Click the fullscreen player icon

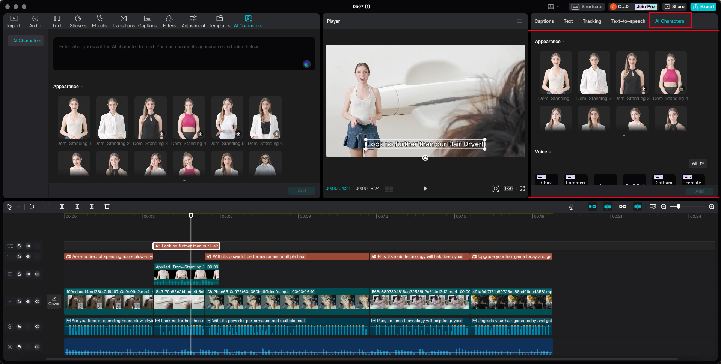pos(522,189)
